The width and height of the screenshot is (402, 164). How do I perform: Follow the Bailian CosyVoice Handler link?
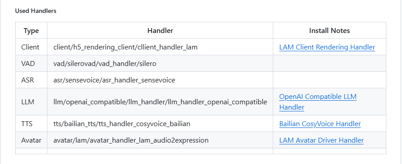pos(320,124)
